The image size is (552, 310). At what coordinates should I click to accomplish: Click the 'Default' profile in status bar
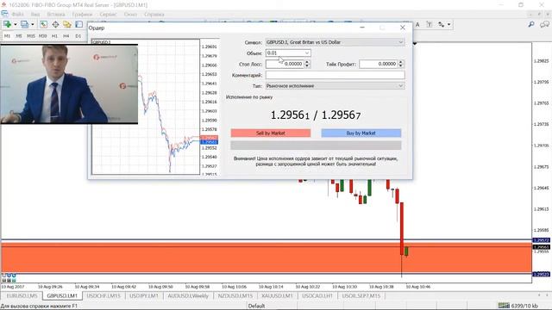click(256, 306)
